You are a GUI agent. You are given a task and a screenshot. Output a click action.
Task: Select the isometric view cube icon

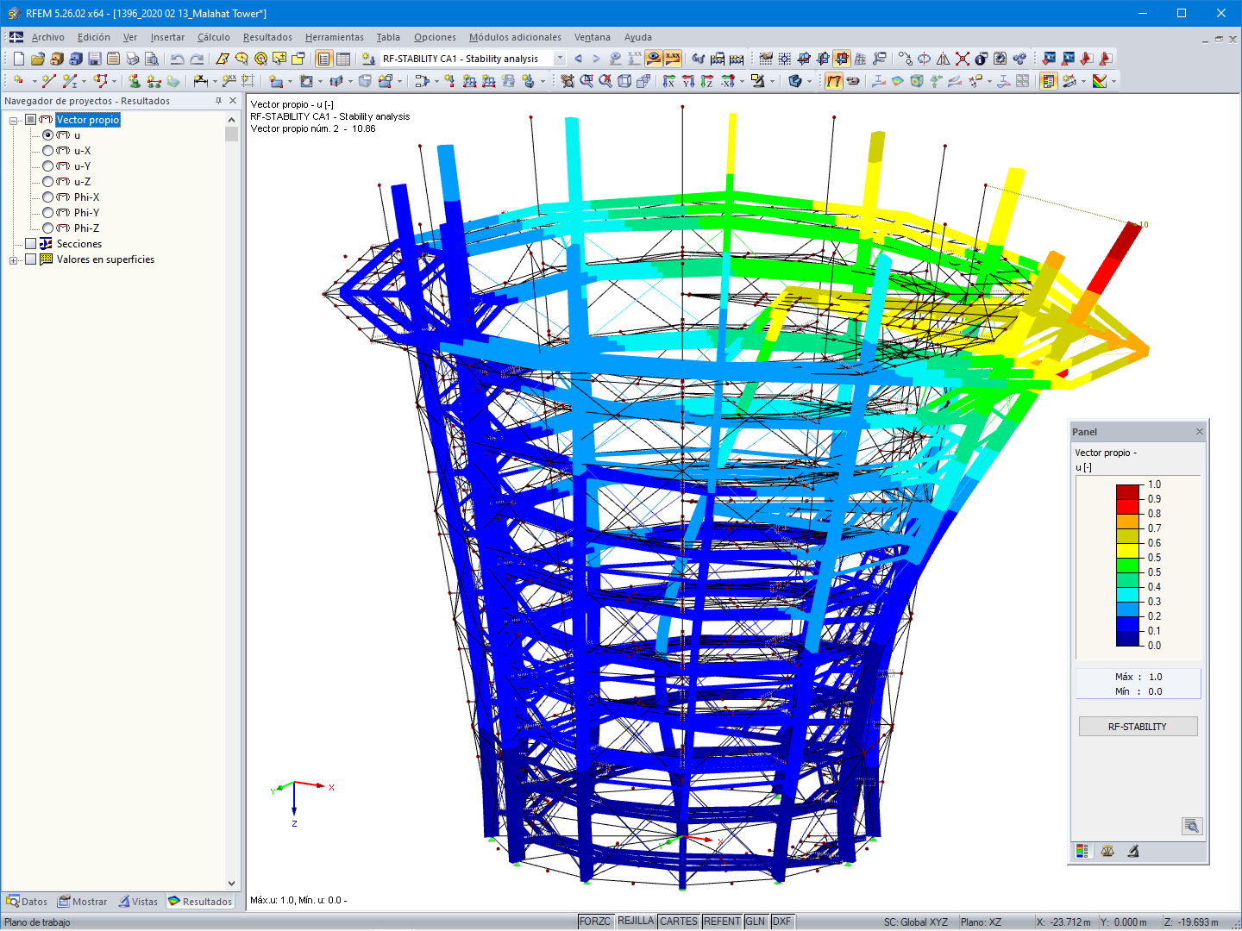(x=624, y=81)
